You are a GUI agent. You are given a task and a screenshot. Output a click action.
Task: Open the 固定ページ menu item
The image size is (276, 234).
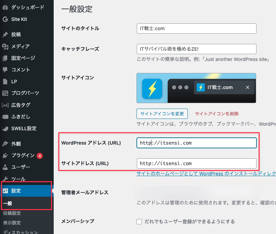(23, 58)
